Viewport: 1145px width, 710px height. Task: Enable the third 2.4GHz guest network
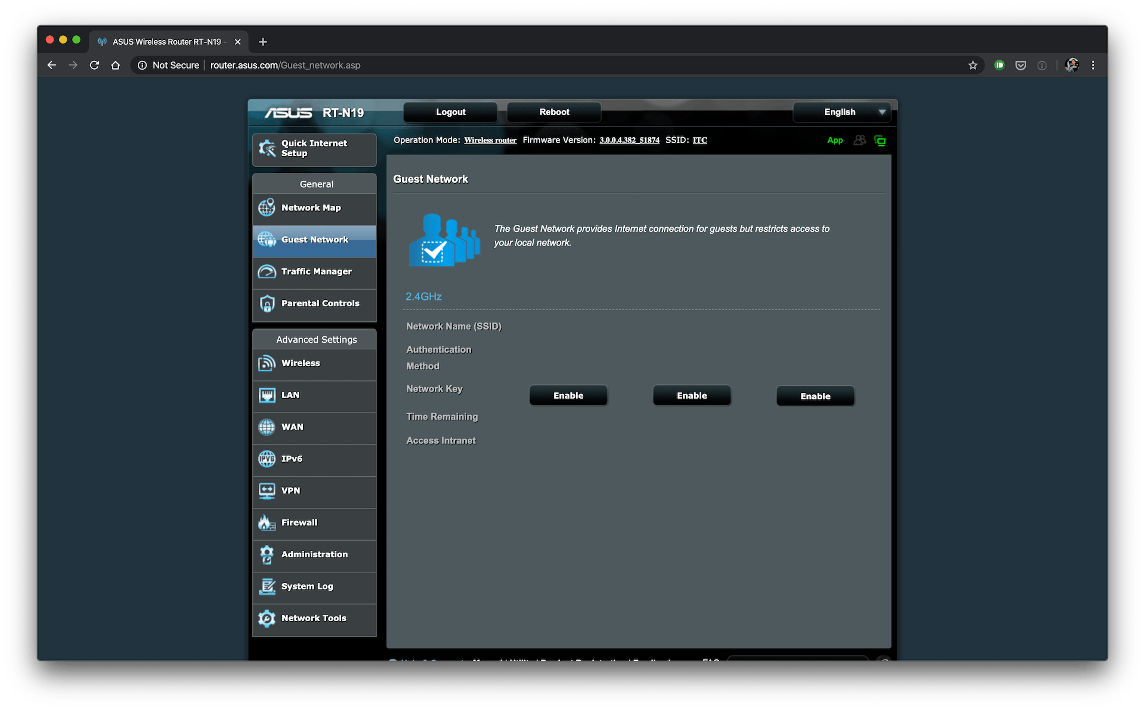(x=815, y=396)
